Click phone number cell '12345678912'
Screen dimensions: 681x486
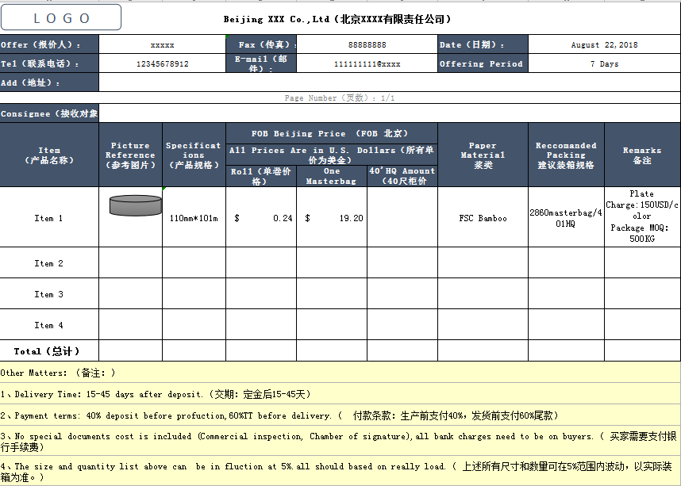coord(163,63)
